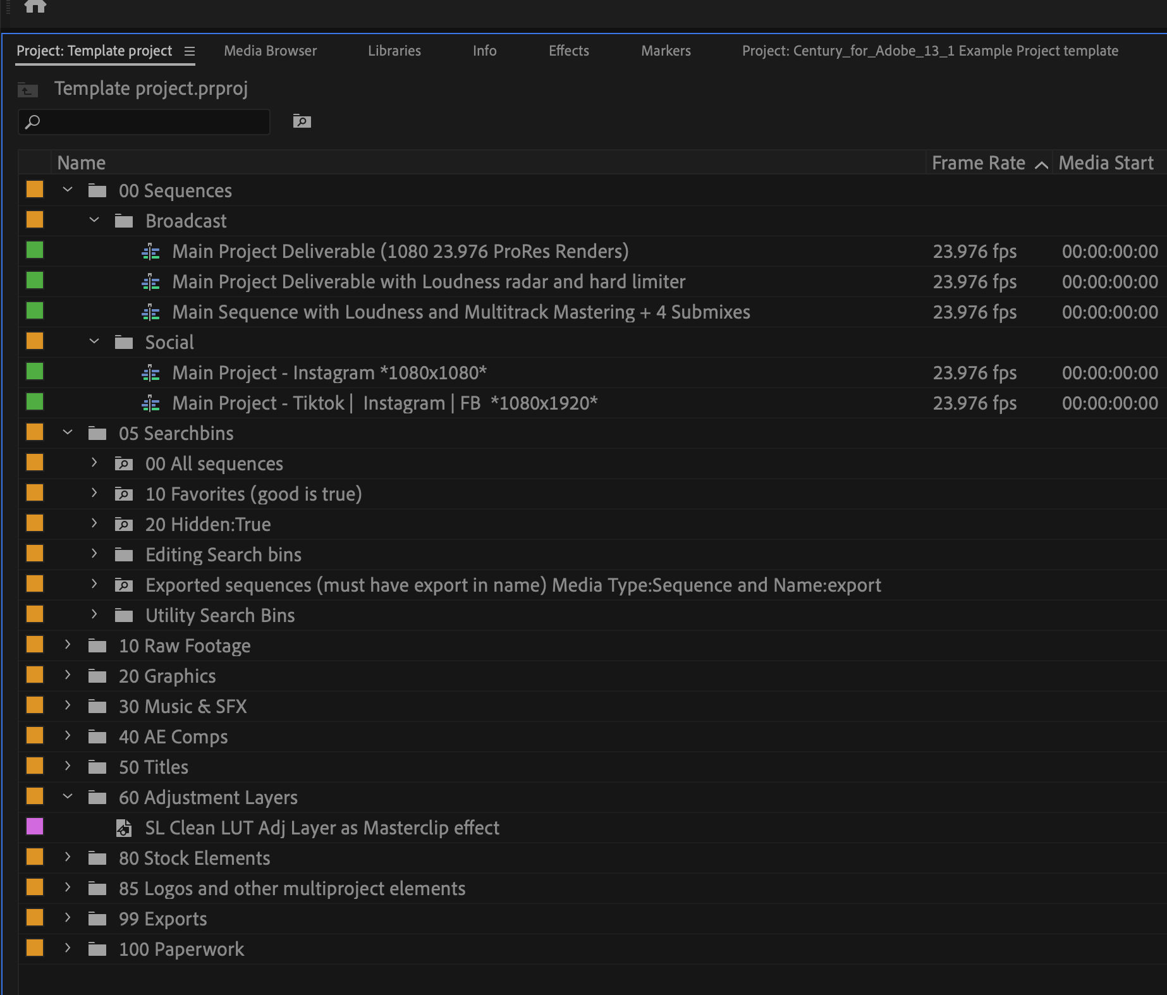1167x995 pixels.
Task: Click the navigate up arrow beside Template project.prproj
Action: [x=26, y=90]
